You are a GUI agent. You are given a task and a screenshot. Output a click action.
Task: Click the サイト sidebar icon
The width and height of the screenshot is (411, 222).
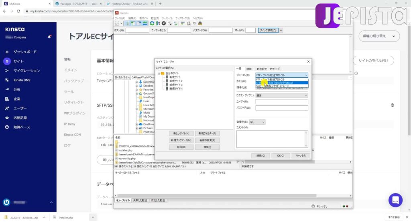point(7,61)
